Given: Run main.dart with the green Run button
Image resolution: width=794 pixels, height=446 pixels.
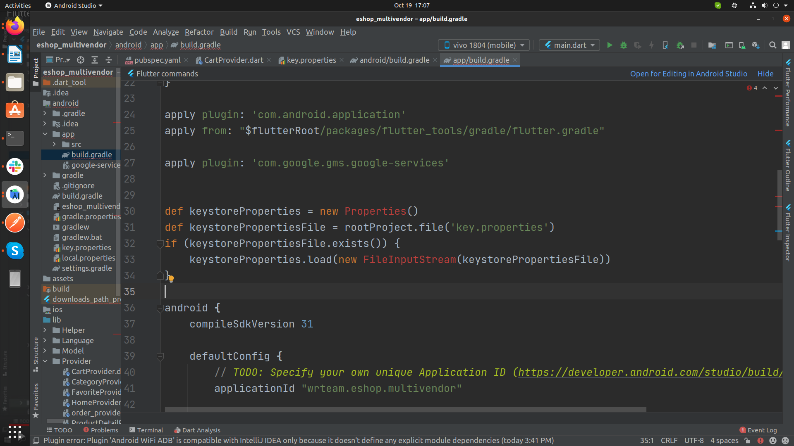Looking at the screenshot, I should point(610,45).
